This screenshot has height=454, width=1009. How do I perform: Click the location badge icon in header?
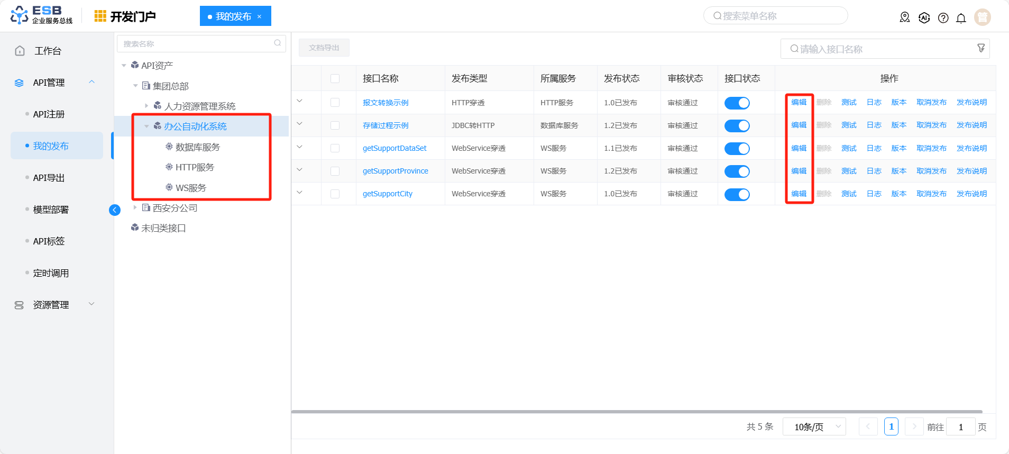click(x=905, y=18)
